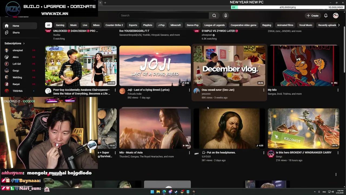Select the Counter-Strike 2 chip
This screenshot has height=195, width=346.
pyautogui.click(x=114, y=25)
